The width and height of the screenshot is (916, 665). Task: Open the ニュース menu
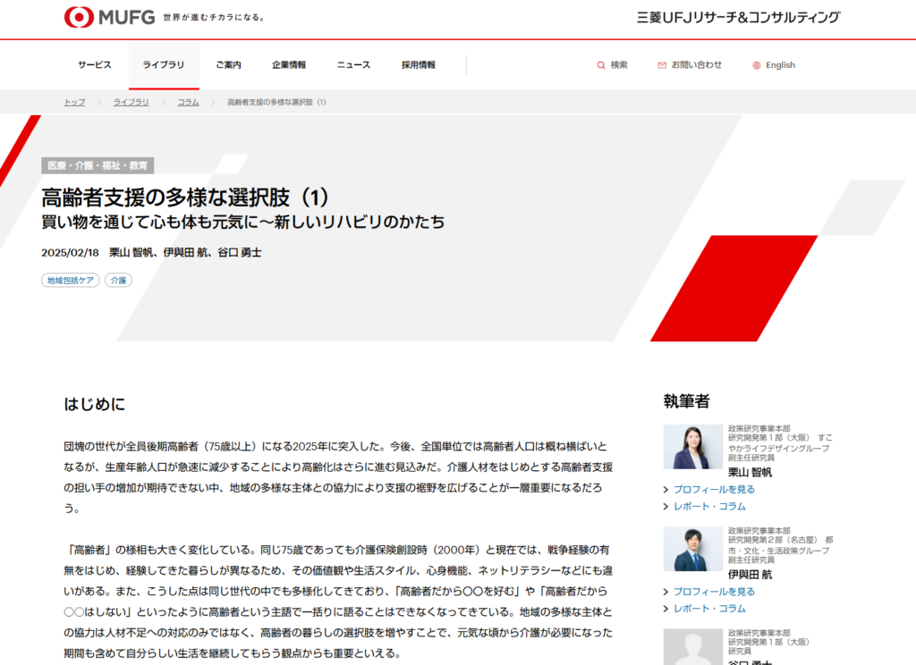[x=353, y=65]
